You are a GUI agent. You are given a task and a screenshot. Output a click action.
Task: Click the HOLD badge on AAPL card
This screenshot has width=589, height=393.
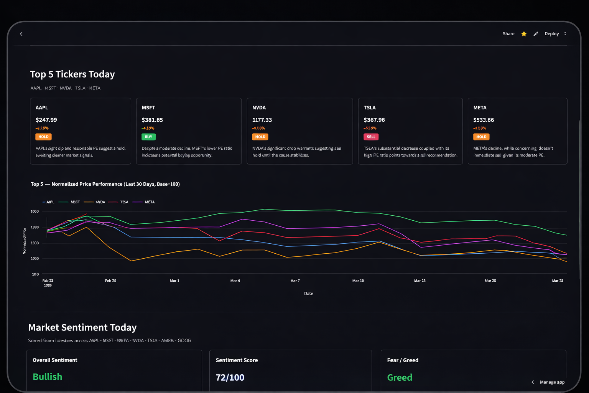click(x=43, y=137)
